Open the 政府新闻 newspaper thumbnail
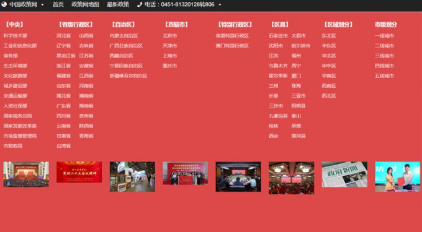422x232 pixels. (344, 174)
